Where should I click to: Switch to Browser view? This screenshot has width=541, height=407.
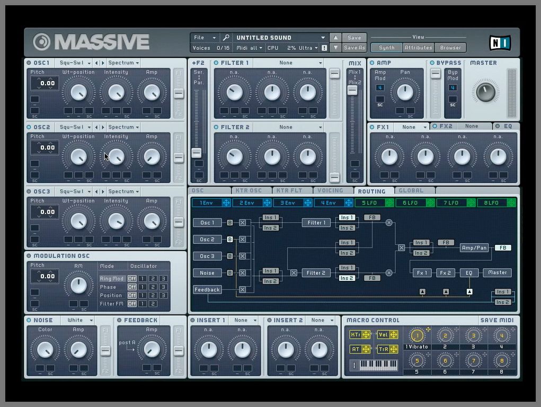pyautogui.click(x=450, y=48)
